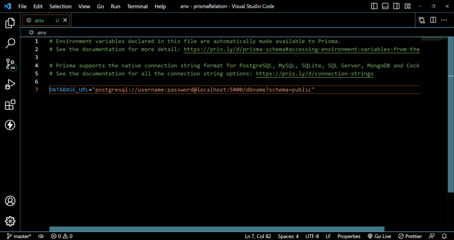The image size is (454, 240).
Task: Start Go Live server
Action: pos(380,236)
